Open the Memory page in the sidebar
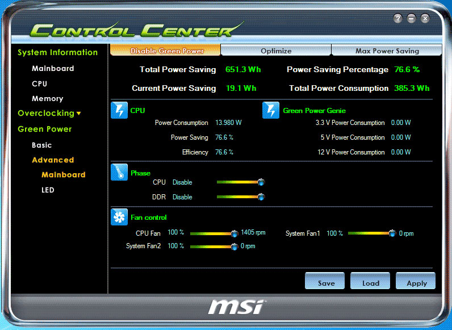The height and width of the screenshot is (330, 452). pos(47,99)
